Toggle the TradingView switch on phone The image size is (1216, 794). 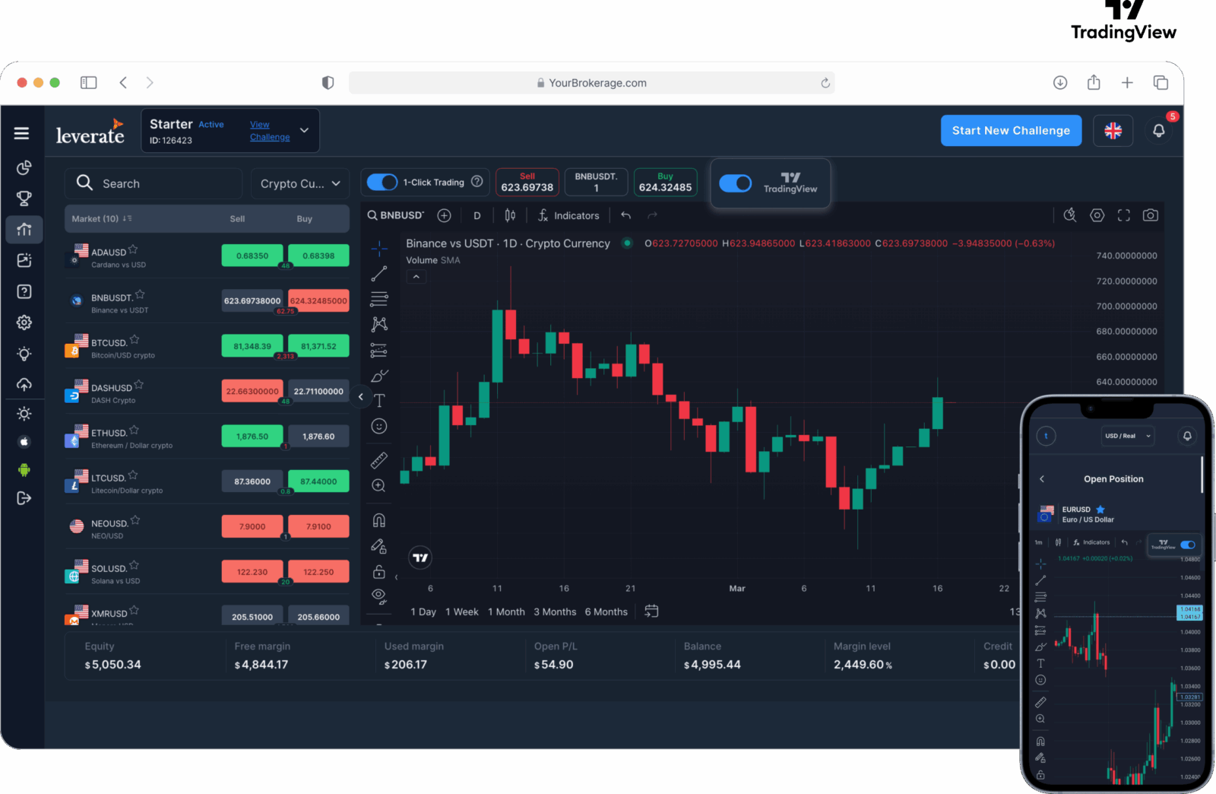coord(1188,545)
